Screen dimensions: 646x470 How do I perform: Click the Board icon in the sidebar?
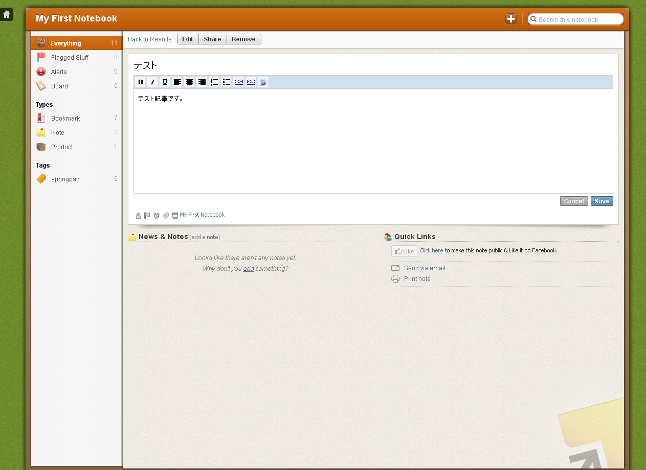click(x=41, y=86)
